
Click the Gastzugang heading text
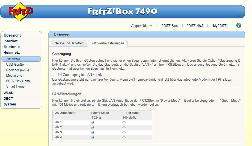click(61, 54)
